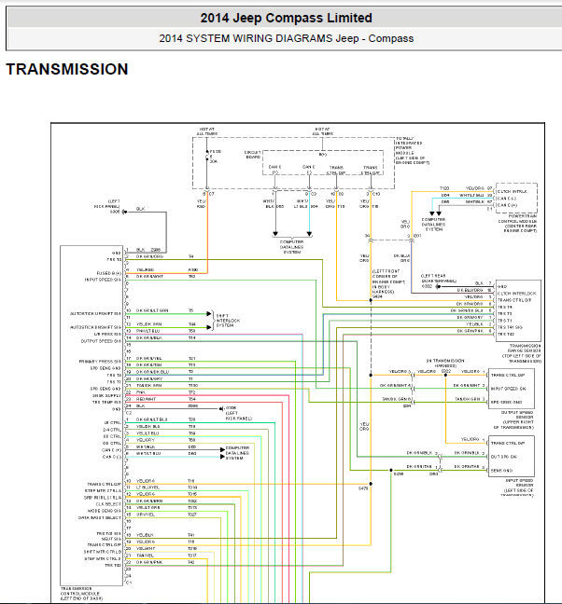Click the "LT BLU/YEL" wire color label
The image size is (562, 604).
click(148, 487)
